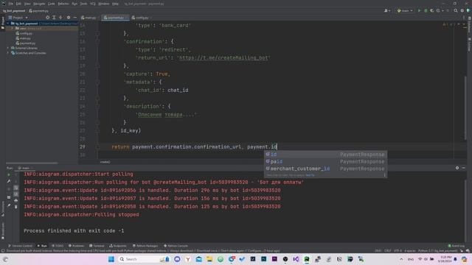Run with coverage icon in toolbar
Viewport: 472px width, 265px height.
(x=432, y=10)
